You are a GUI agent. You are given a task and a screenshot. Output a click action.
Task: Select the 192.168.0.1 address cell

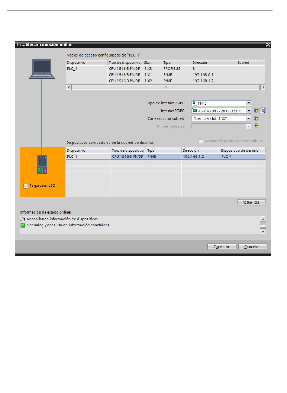pyautogui.click(x=214, y=75)
